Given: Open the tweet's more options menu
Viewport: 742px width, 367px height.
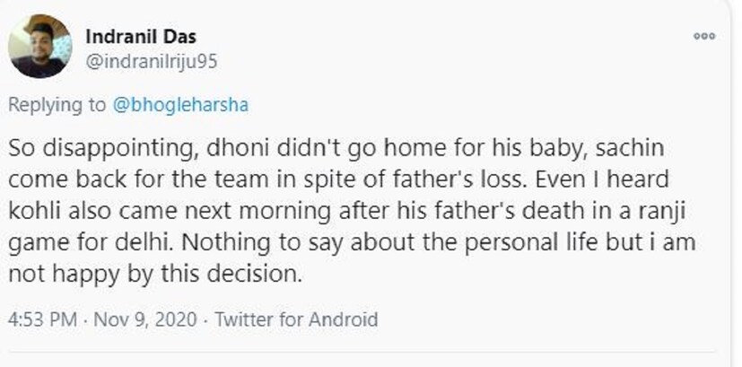Looking at the screenshot, I should point(706,36).
